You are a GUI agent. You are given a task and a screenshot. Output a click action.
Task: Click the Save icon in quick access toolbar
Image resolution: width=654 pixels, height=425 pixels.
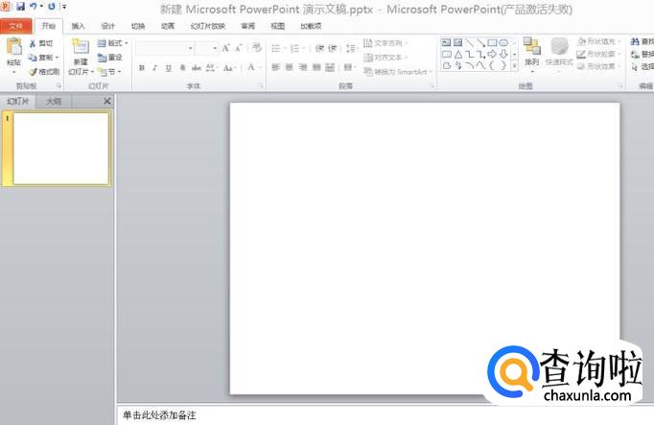tap(20, 7)
